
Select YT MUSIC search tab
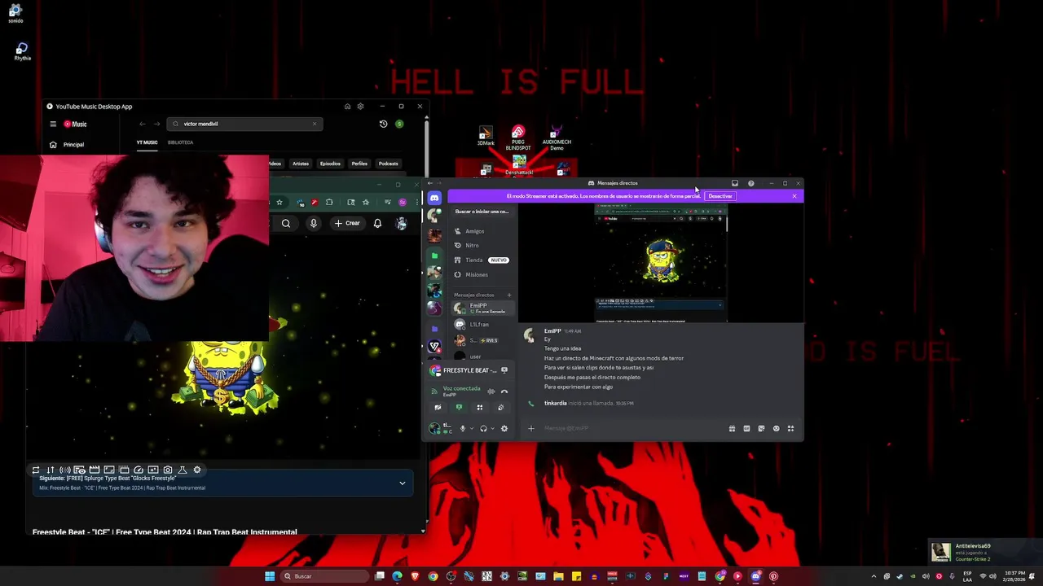147,142
